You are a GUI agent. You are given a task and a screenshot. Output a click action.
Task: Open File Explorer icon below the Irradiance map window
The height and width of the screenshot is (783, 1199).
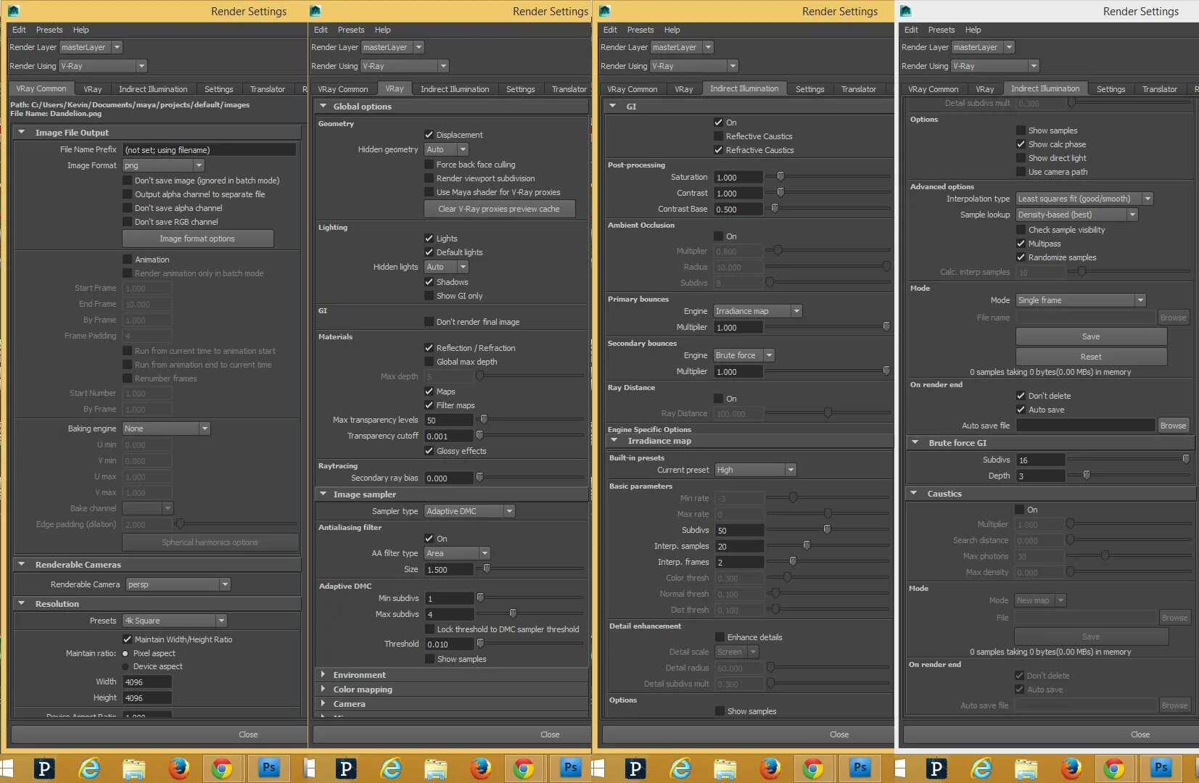tap(725, 768)
